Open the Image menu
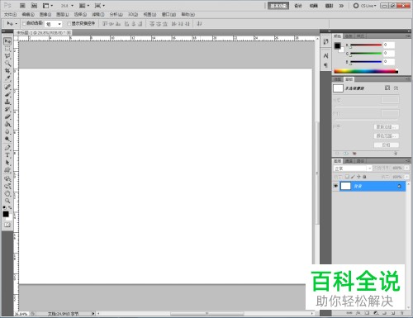The height and width of the screenshot is (318, 413). tap(45, 14)
